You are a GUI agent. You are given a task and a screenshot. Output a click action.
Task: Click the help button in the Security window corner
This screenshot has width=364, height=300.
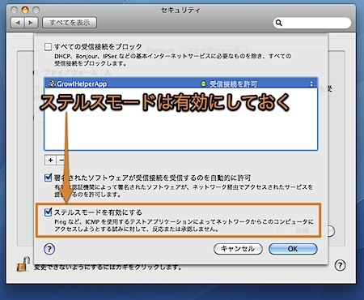[x=340, y=265]
